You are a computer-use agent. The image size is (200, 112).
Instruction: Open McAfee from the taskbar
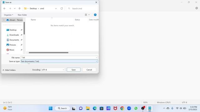(x=115, y=108)
